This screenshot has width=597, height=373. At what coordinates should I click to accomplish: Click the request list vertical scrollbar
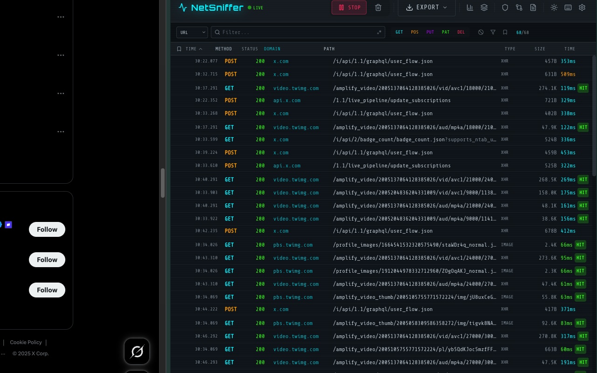coord(594,116)
